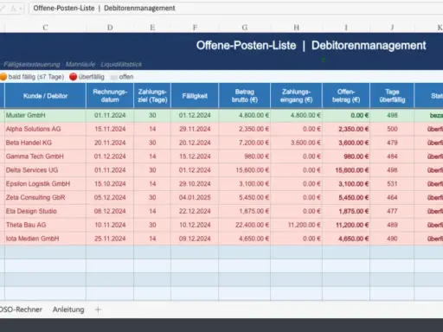Click the red überfällig legend dot
443x332 pixels.
tap(74, 77)
